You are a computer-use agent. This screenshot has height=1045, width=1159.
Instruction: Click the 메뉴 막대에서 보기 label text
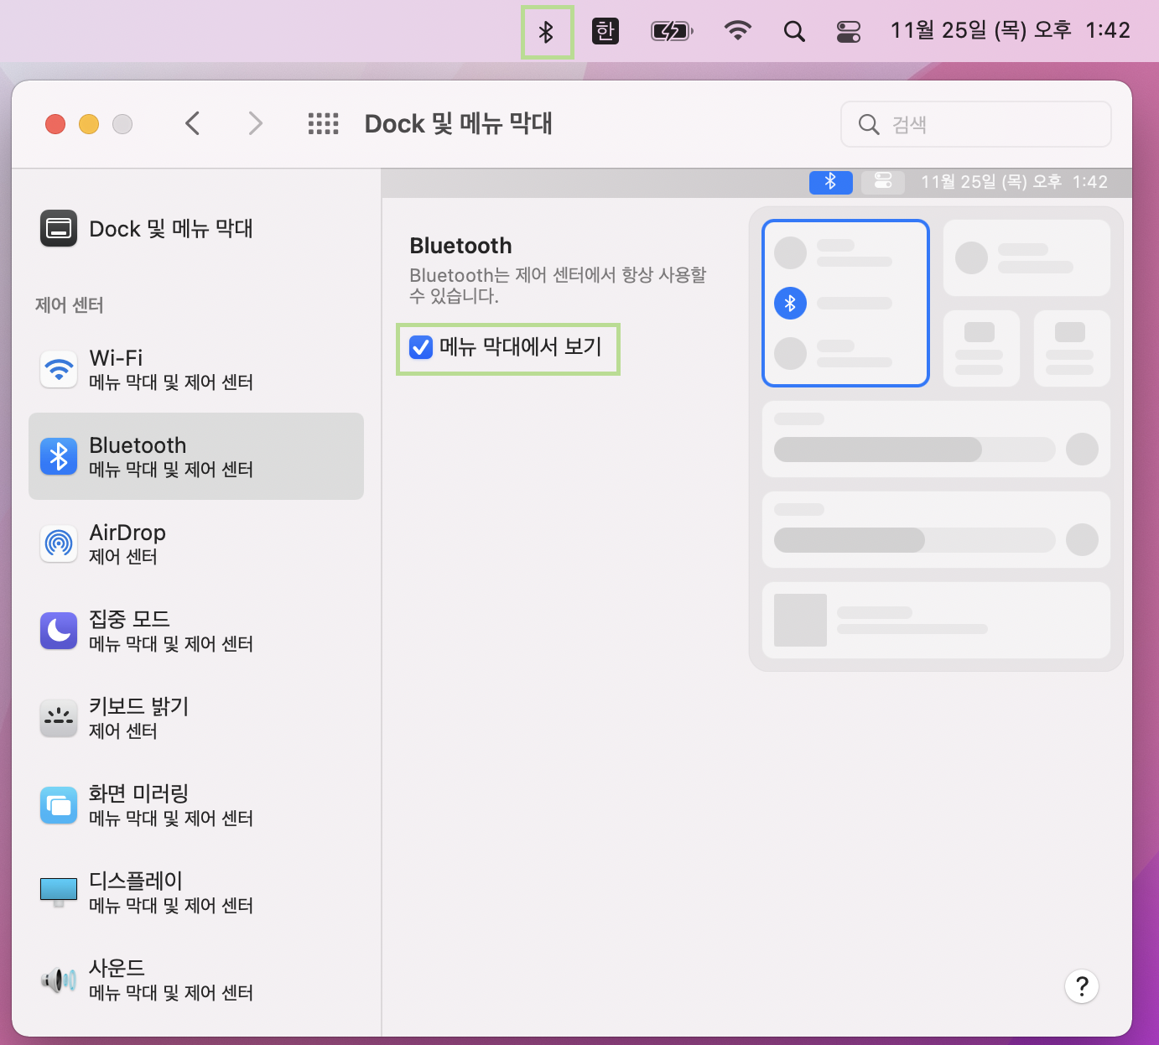click(521, 346)
